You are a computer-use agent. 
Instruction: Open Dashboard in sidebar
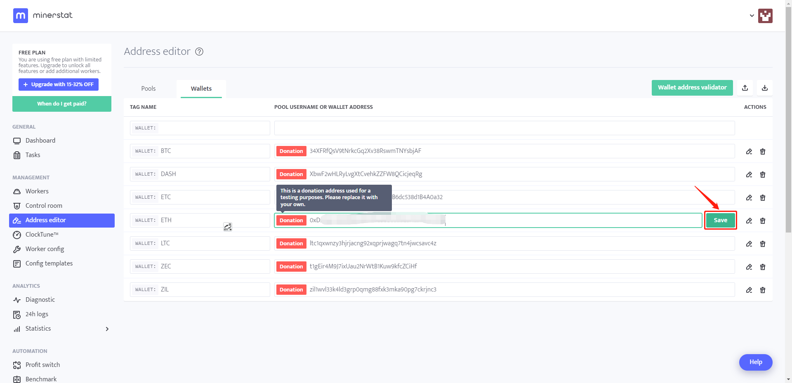40,141
